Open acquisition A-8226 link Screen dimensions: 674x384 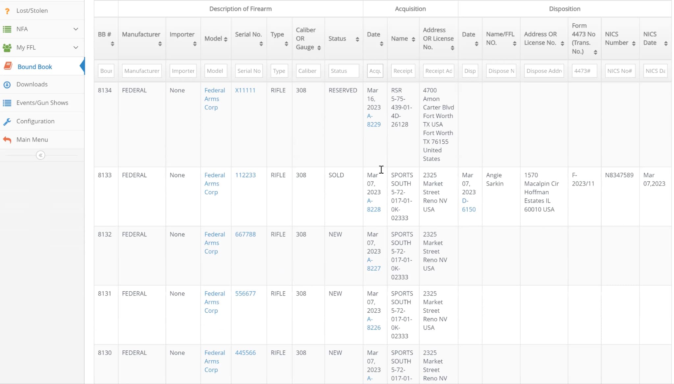(x=374, y=324)
